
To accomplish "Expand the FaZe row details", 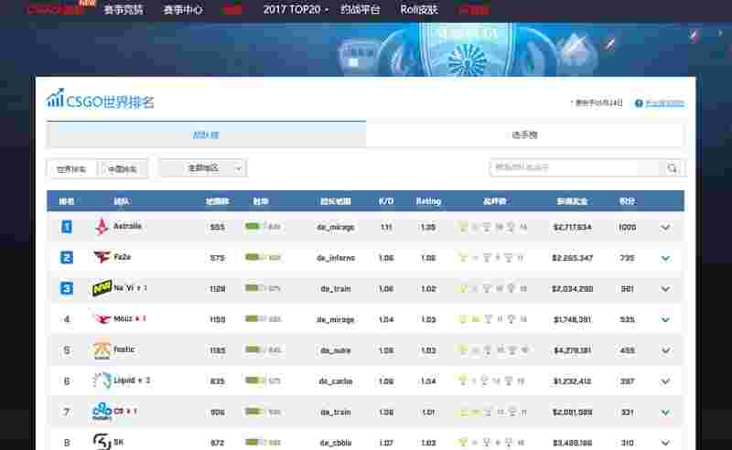I will [x=666, y=258].
